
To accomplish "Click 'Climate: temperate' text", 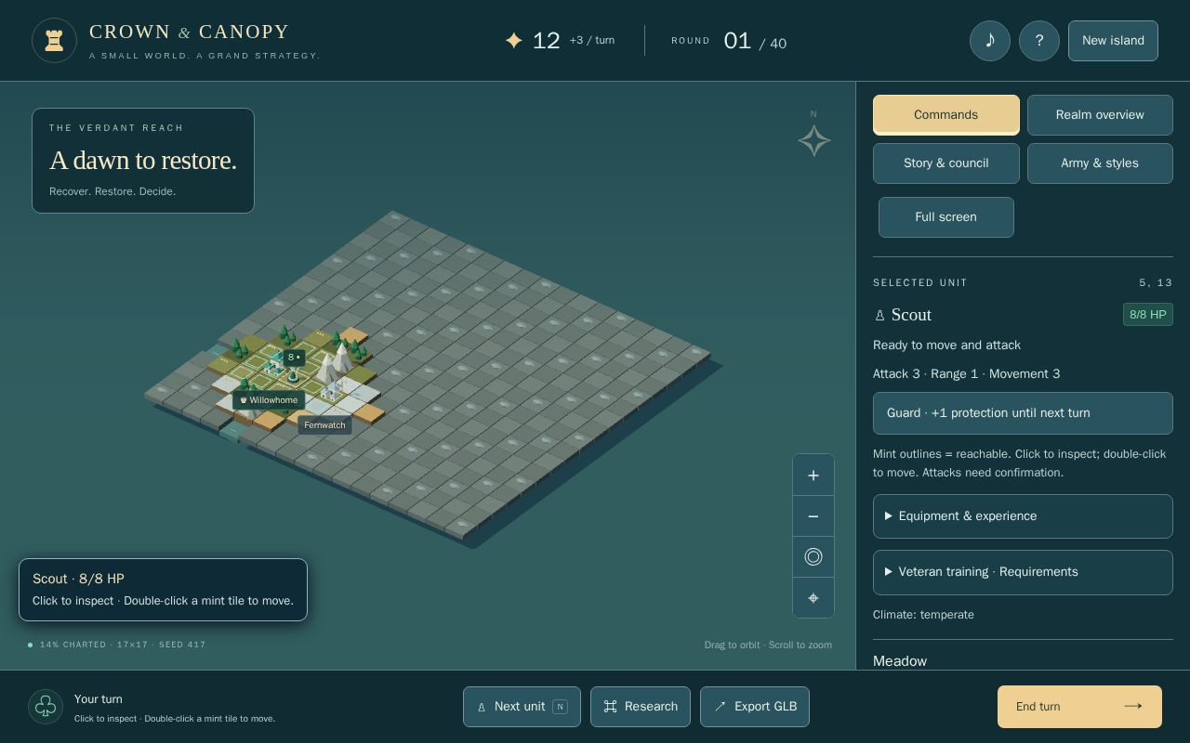I will [923, 615].
